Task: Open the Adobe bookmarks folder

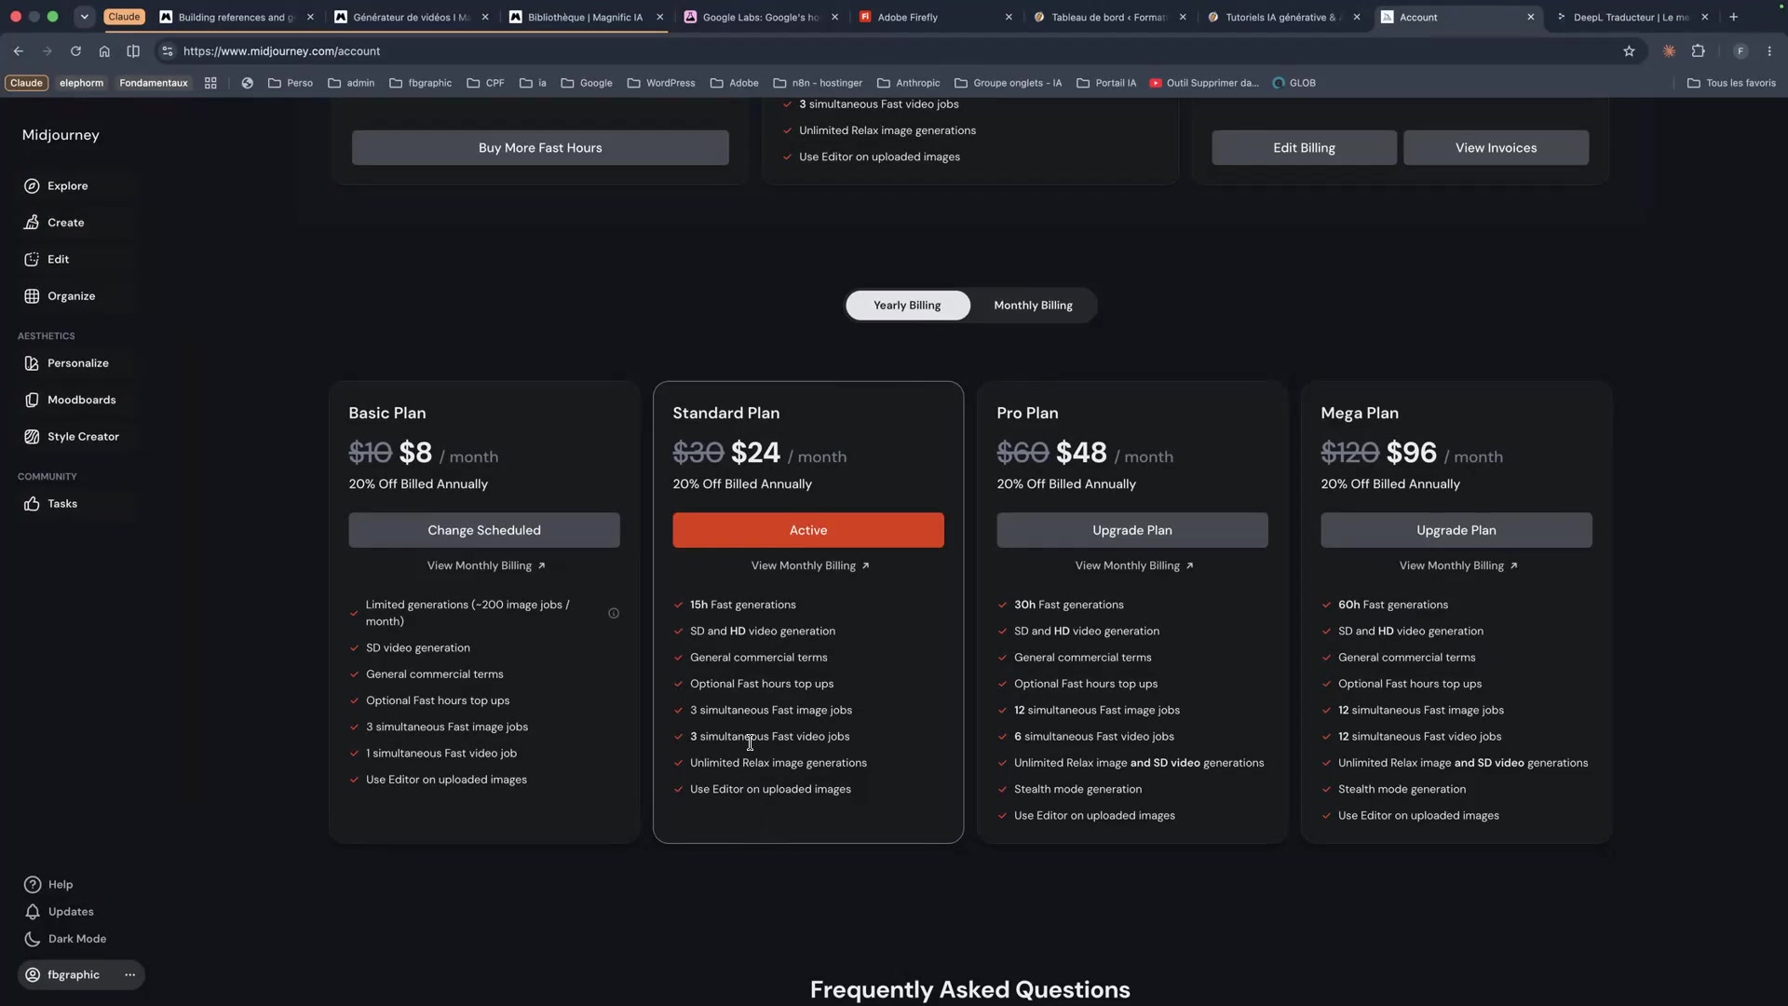Action: coord(735,83)
